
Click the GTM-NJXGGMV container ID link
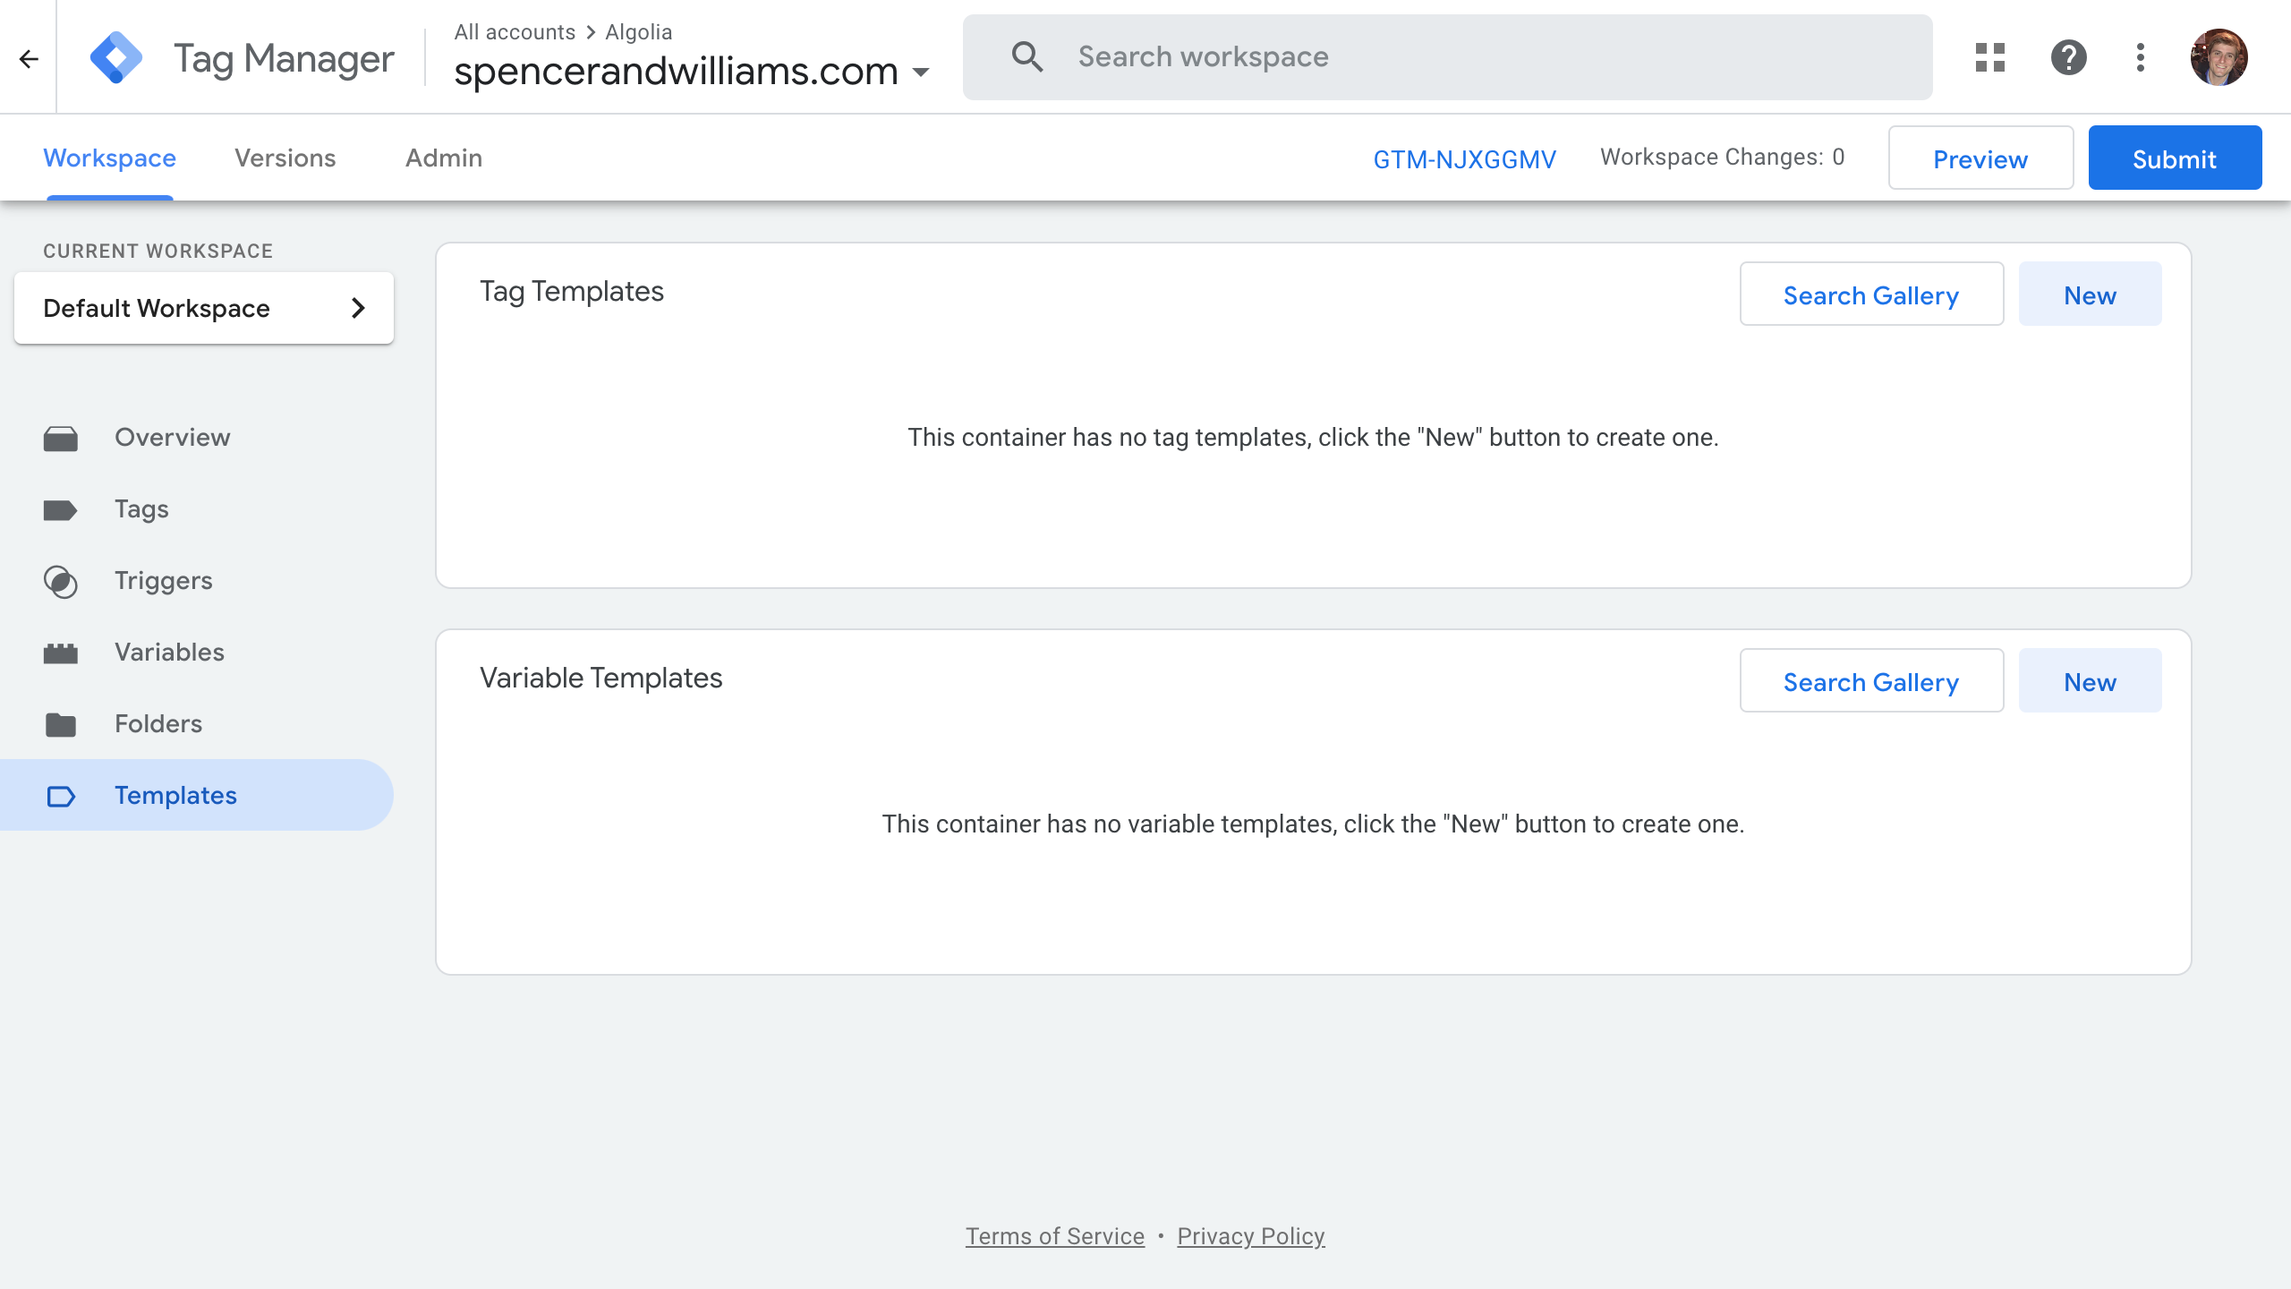pyautogui.click(x=1464, y=159)
